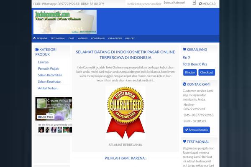
Task: Click the 'BBM - 581819f9' contact text
Action: (x=195, y=121)
